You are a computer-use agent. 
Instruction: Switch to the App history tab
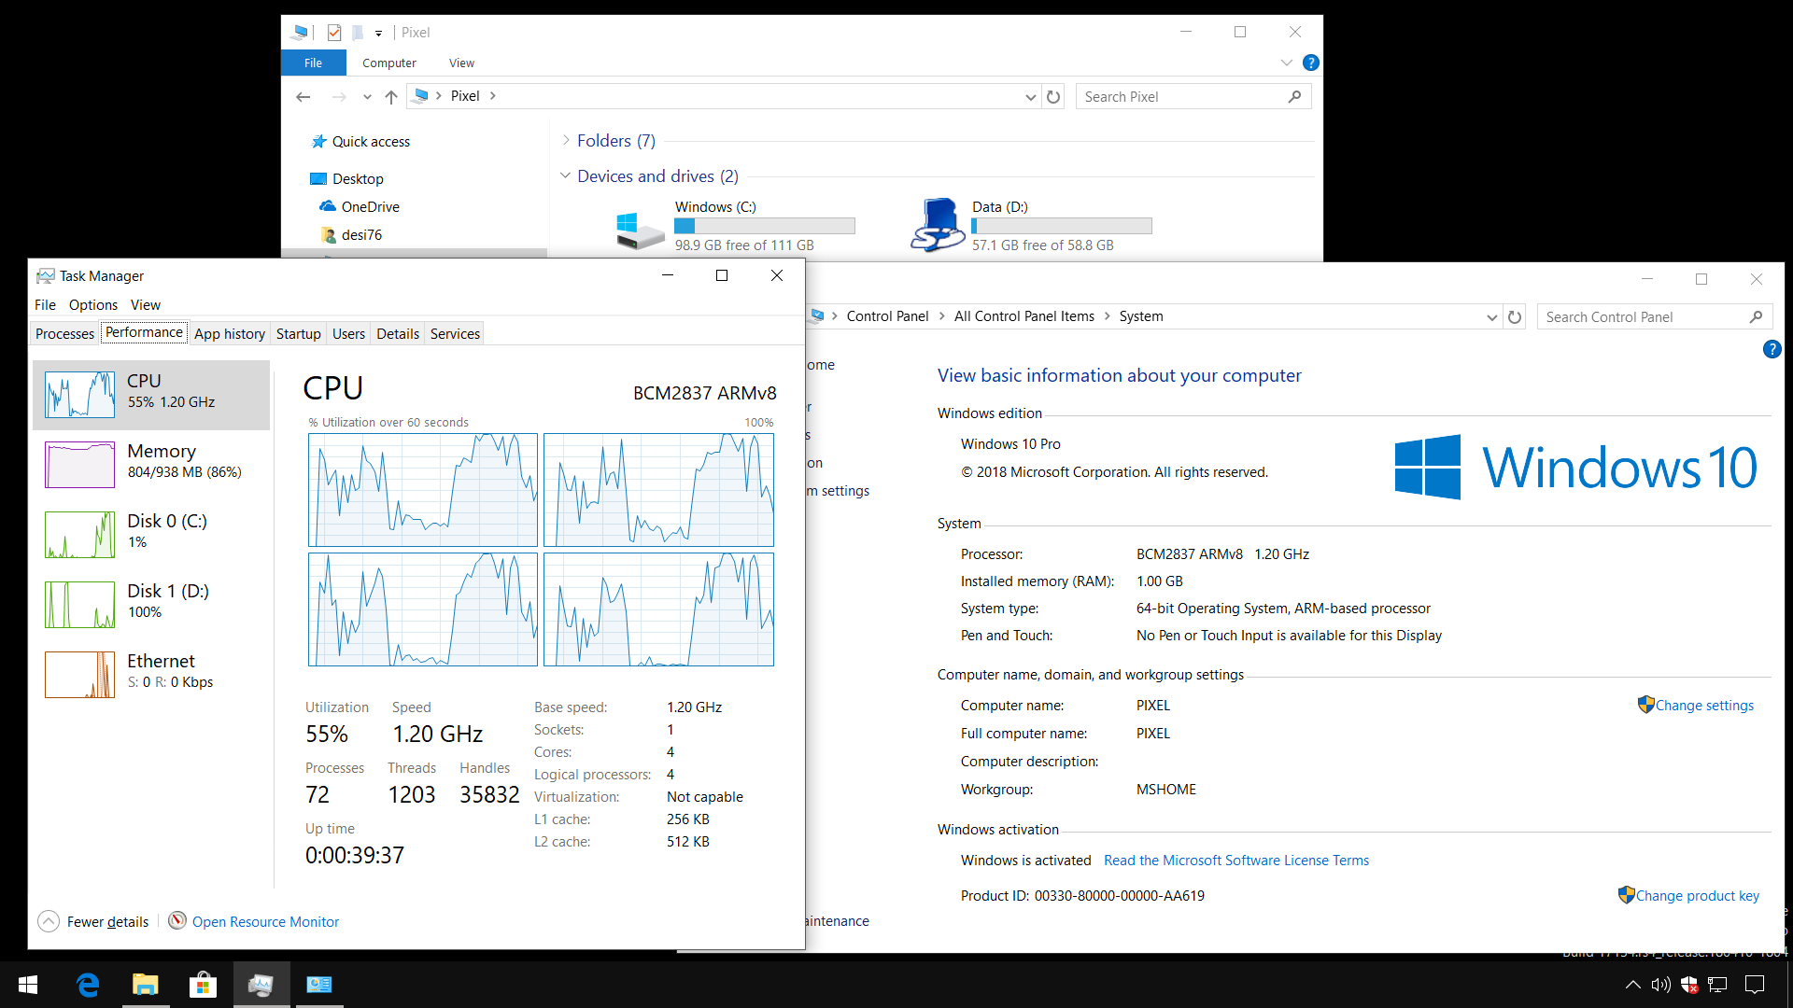[x=230, y=334]
